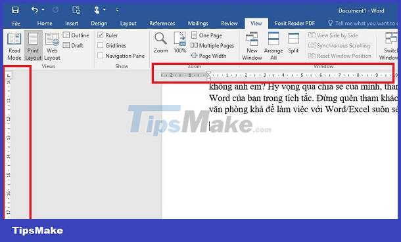Image resolution: width=401 pixels, height=242 pixels.
Task: Switch to Draft view
Action: [73, 45]
